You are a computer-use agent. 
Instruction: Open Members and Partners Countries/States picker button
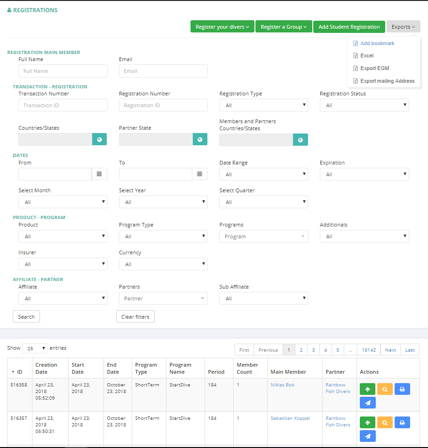301,140
